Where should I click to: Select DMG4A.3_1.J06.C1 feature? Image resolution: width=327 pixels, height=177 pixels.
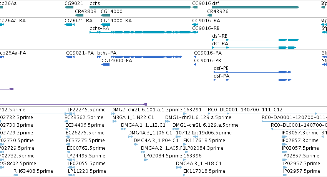click(x=150, y=133)
